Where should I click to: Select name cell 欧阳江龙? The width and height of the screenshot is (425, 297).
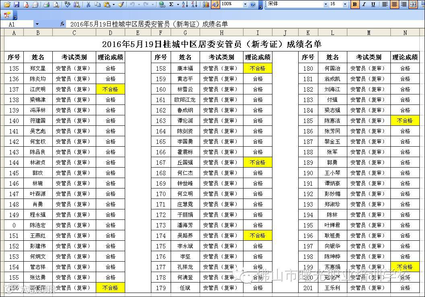(185, 100)
